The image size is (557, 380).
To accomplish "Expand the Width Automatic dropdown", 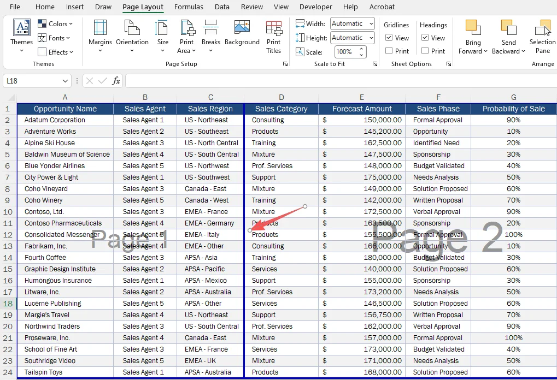I will click(371, 24).
